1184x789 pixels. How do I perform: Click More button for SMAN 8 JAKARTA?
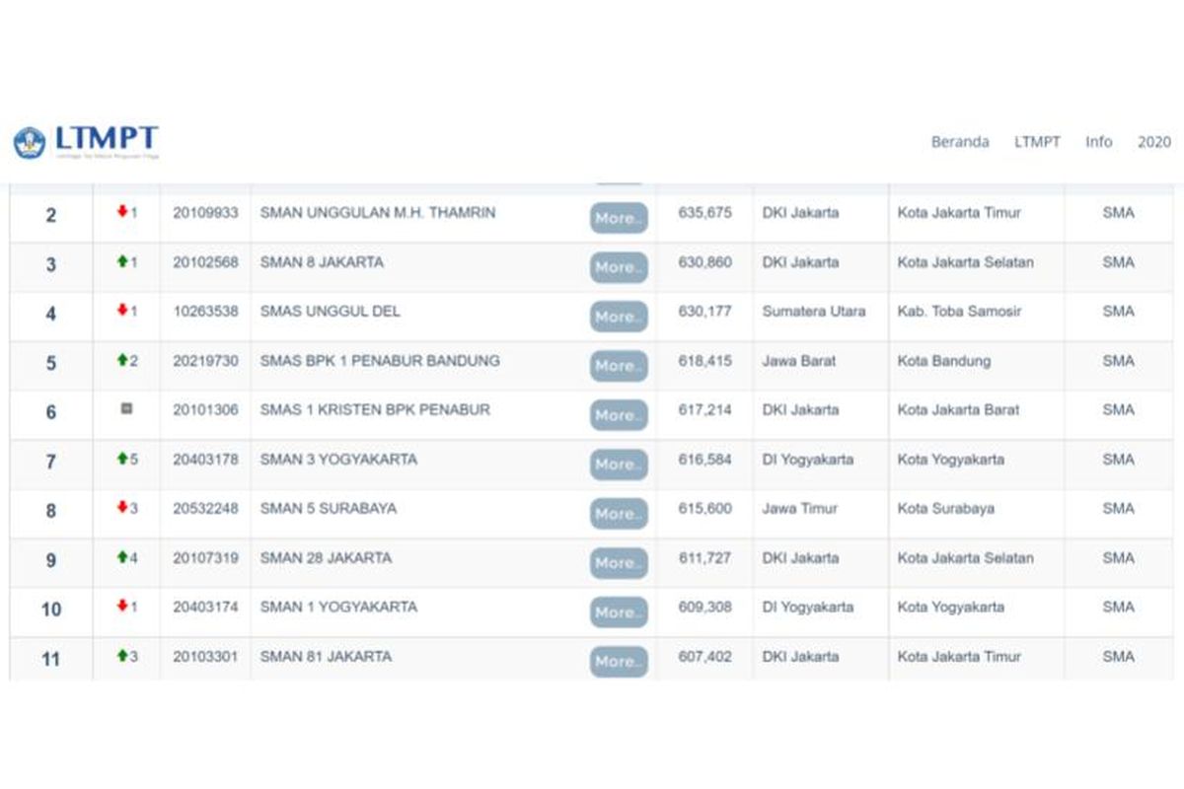coord(619,267)
